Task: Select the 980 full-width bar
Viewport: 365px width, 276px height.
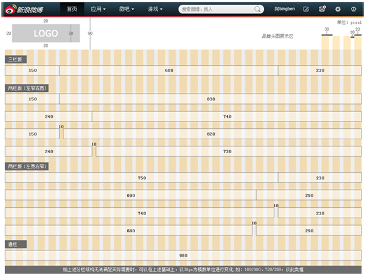Action: [183, 255]
